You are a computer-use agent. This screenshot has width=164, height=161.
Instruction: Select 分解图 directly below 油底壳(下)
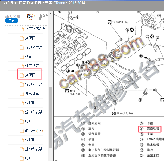click(30, 140)
